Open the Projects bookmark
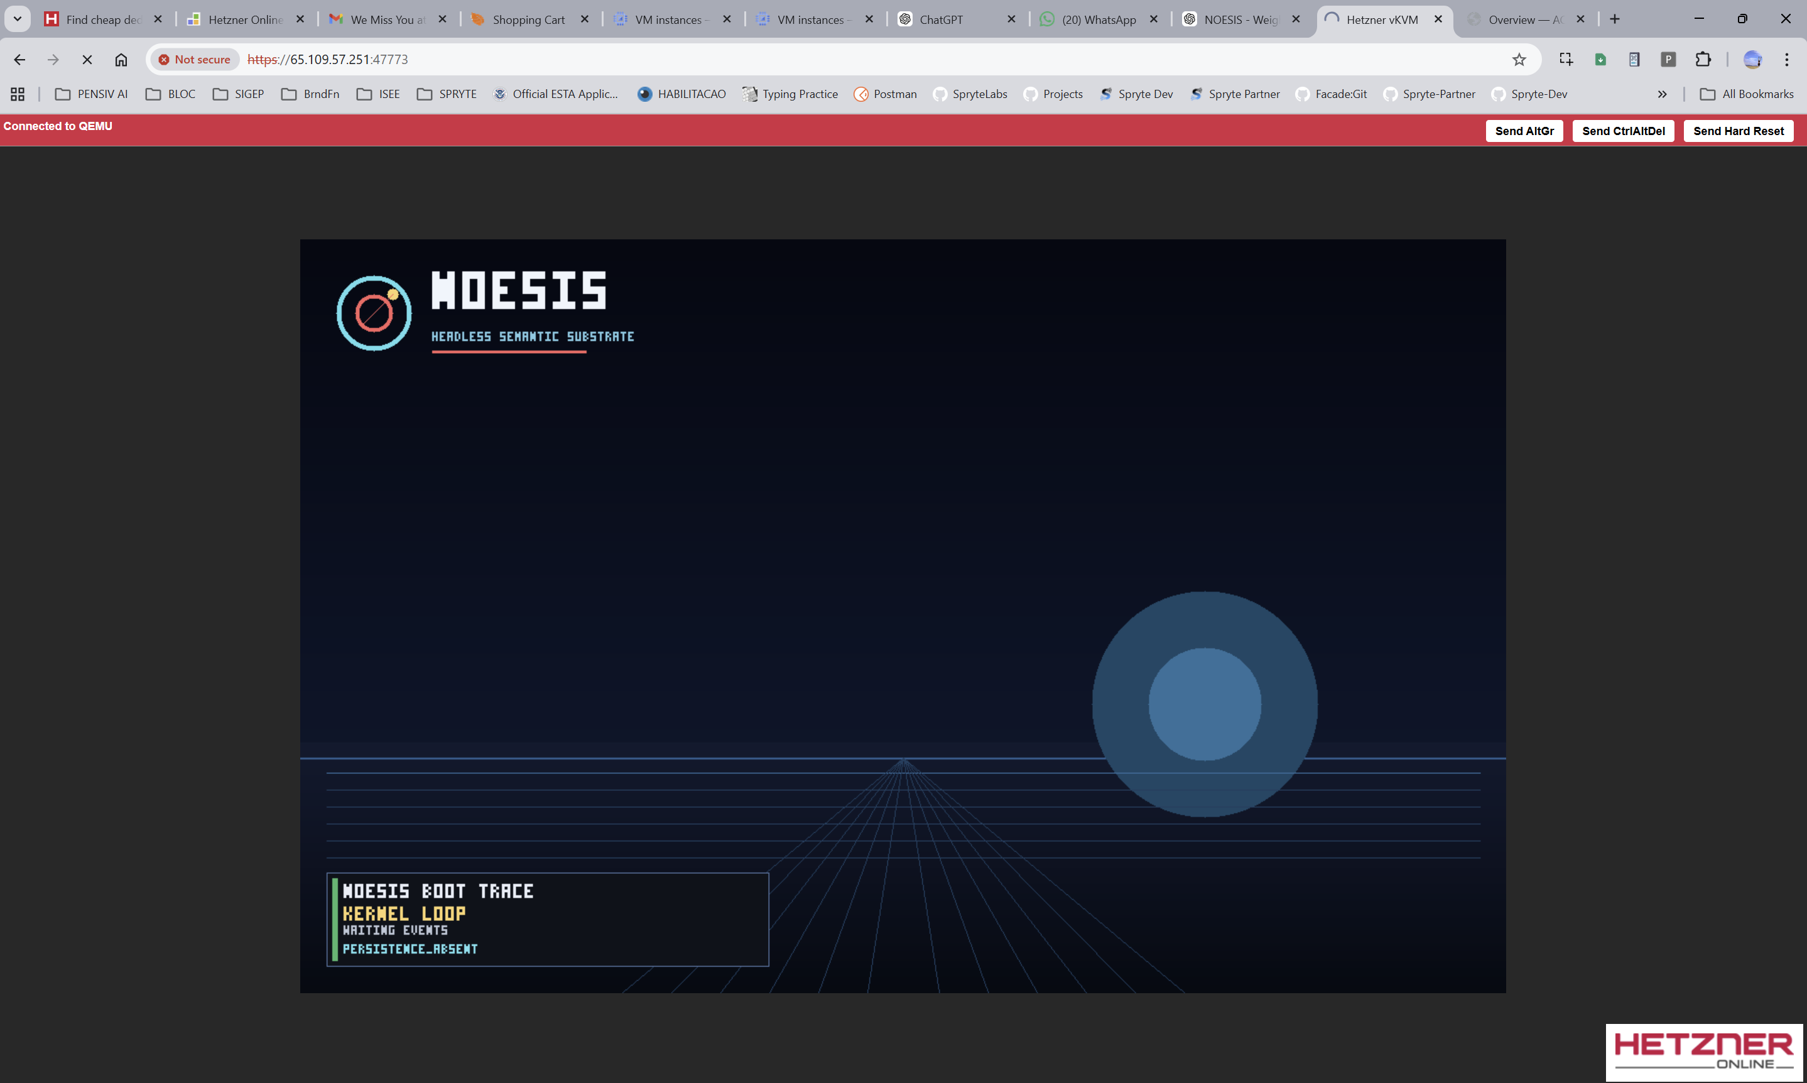This screenshot has height=1083, width=1807. pyautogui.click(x=1053, y=94)
